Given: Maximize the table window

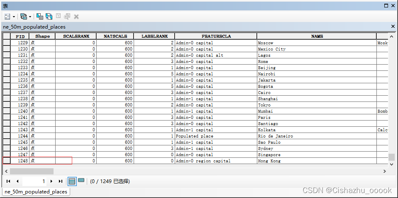Looking at the screenshot, I should click(386, 5).
